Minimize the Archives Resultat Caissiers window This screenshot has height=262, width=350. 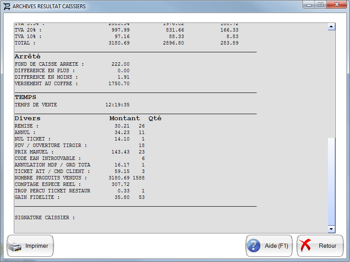coord(309,5)
